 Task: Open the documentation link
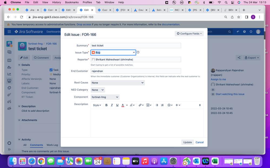click(170, 24)
